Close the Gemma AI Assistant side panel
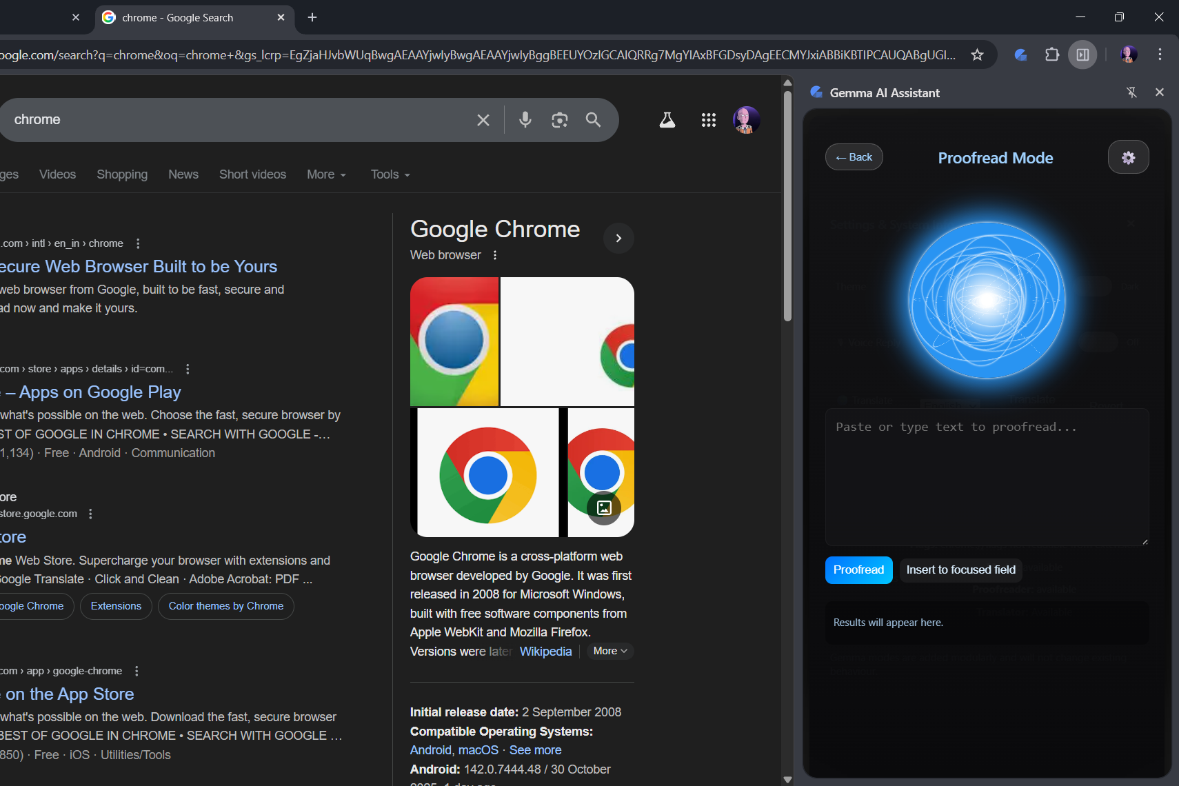This screenshot has width=1179, height=786. [1160, 92]
